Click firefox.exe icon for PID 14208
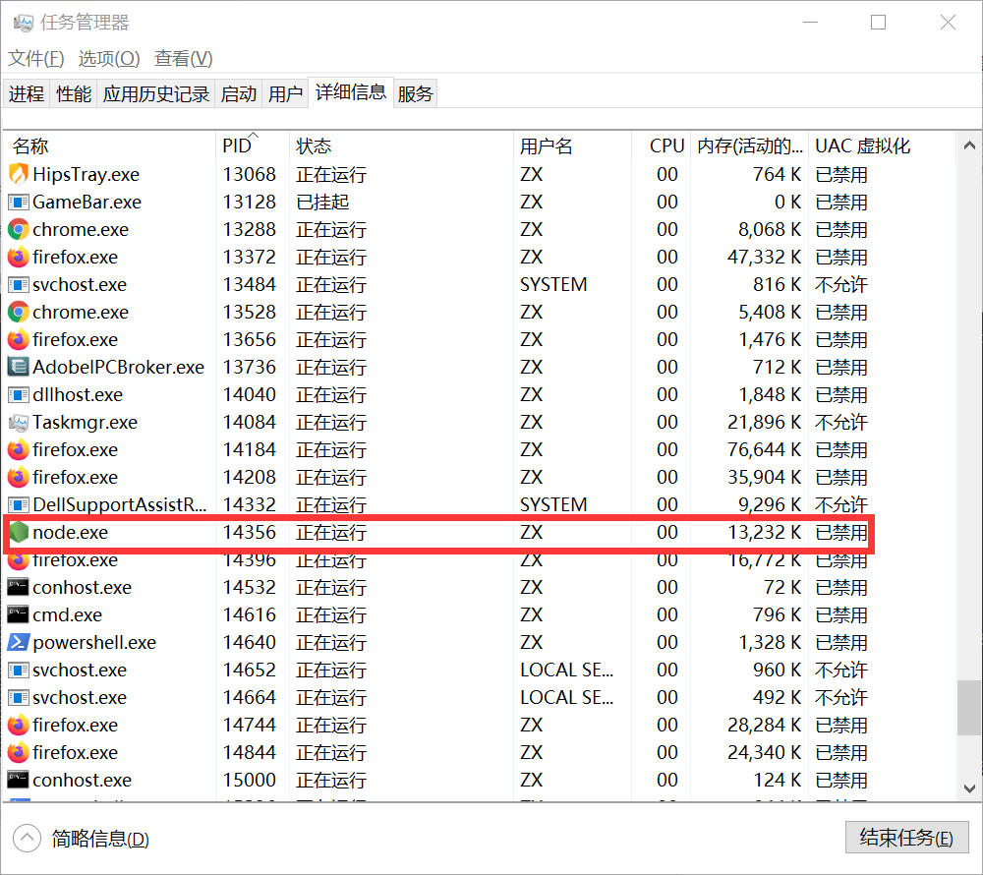 pos(18,477)
